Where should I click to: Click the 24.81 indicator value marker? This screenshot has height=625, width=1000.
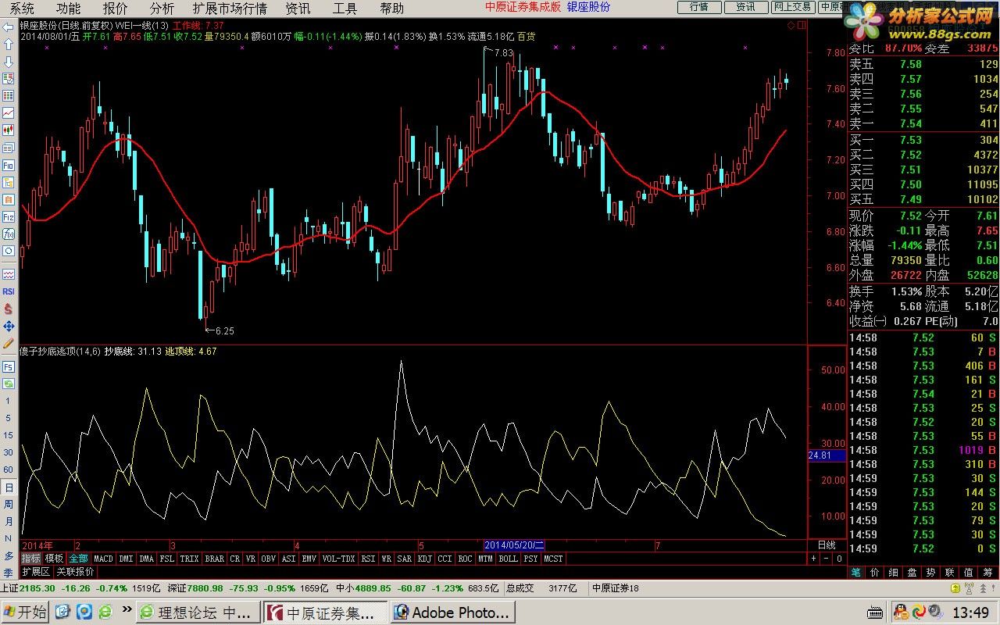[827, 455]
